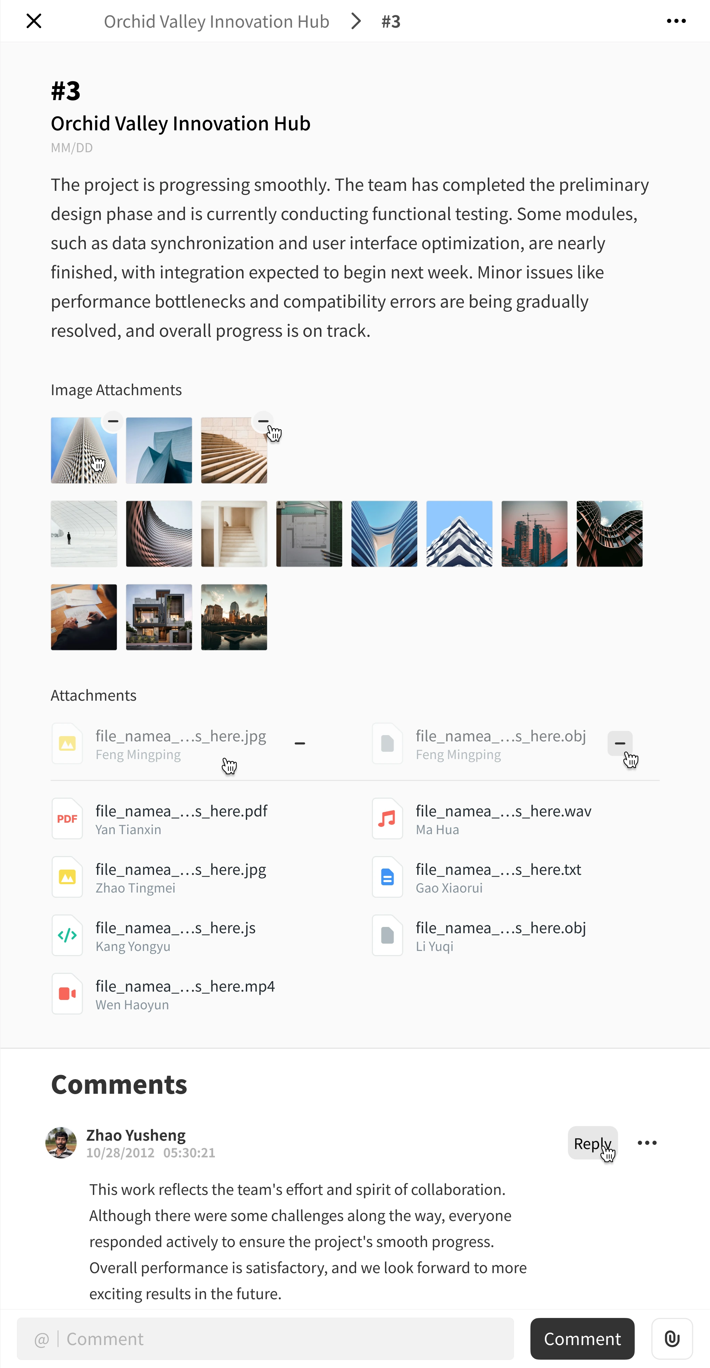
Task: Open the person drawing plans thumbnail
Action: coord(84,617)
